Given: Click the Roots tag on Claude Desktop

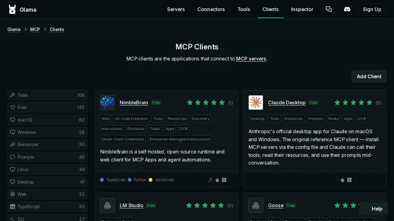Looking at the screenshot, I should point(333,119).
